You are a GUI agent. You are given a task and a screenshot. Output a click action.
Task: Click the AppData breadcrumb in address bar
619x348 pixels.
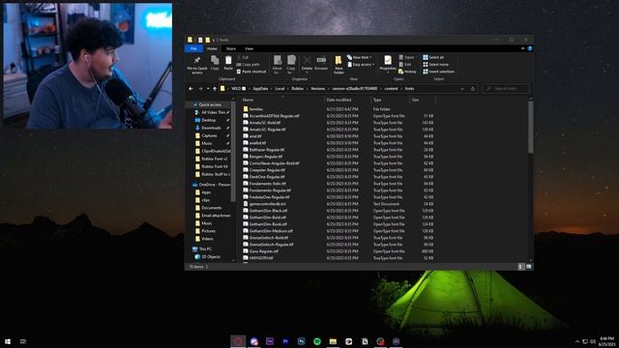click(260, 89)
